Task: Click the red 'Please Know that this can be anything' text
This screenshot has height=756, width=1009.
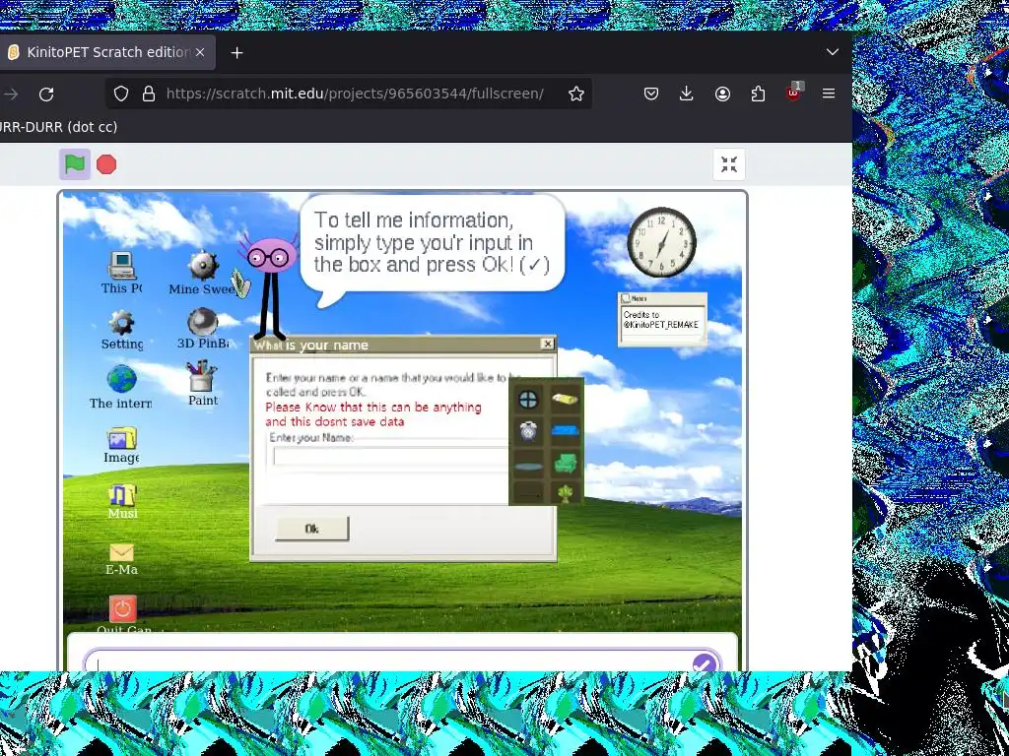Action: coord(373,408)
